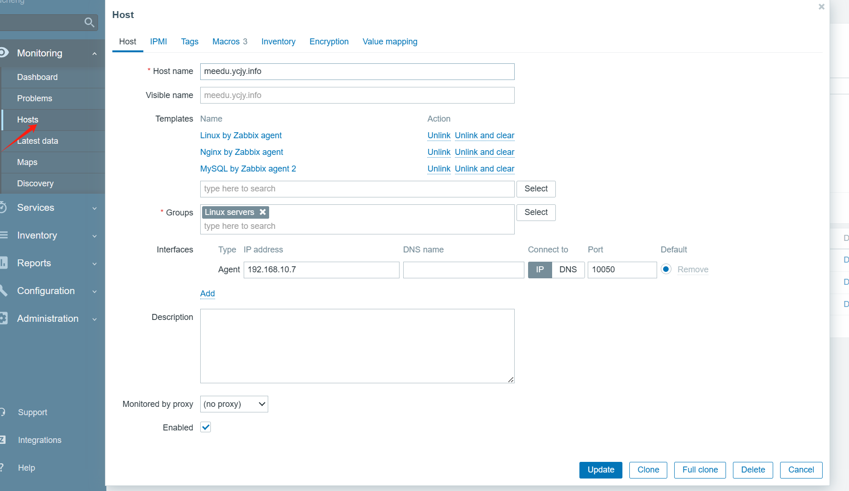Image resolution: width=849 pixels, height=491 pixels.
Task: Click the sidebar search magnifier icon
Action: click(89, 22)
